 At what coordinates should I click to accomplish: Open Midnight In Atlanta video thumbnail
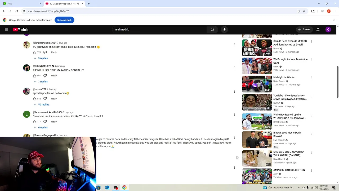pos(257,84)
